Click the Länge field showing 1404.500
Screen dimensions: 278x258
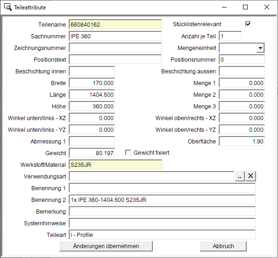tap(92, 95)
